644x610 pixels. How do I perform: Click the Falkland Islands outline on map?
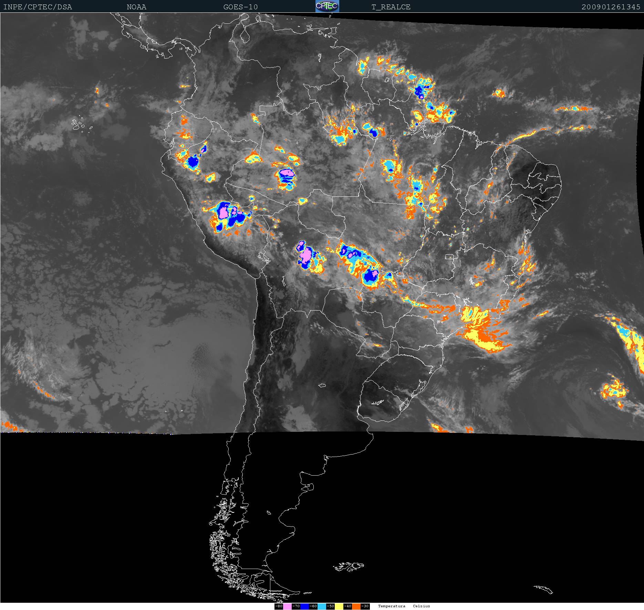coord(349,567)
